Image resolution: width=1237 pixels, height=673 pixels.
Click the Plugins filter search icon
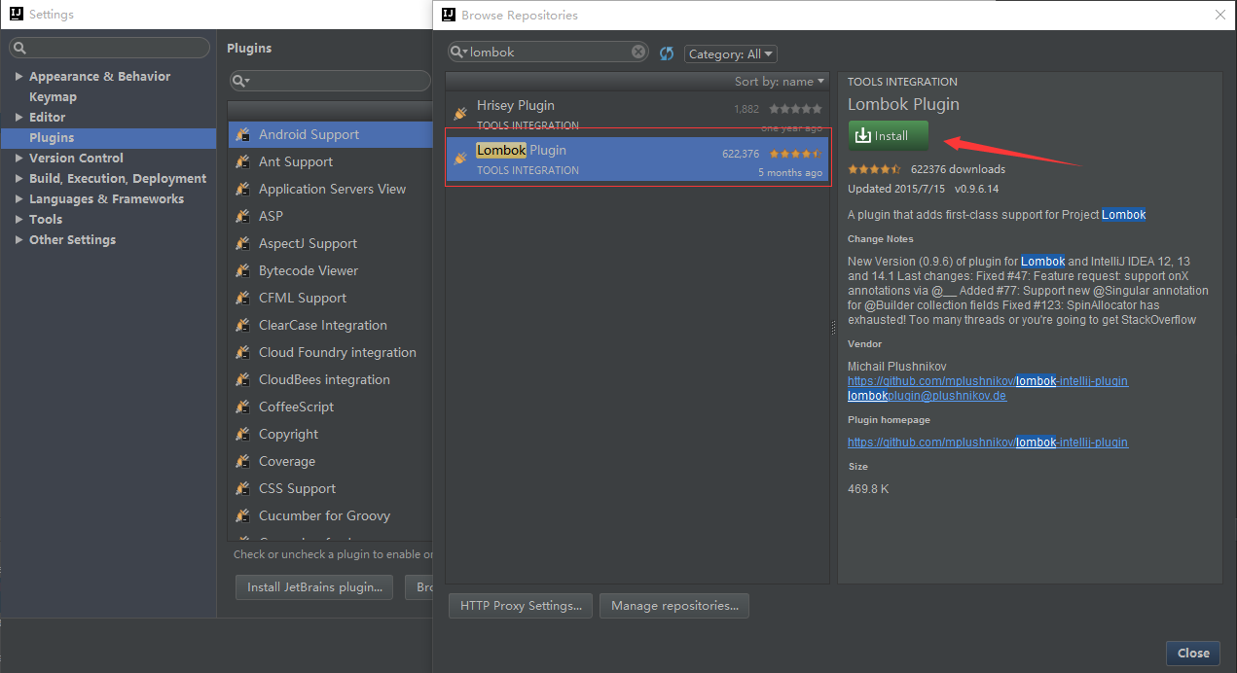240,81
